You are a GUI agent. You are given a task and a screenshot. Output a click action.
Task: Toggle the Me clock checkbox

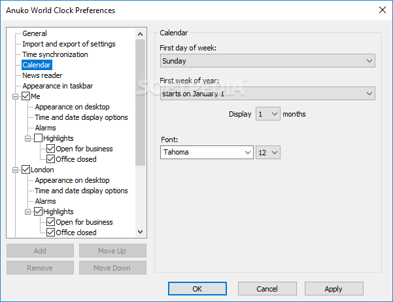click(26, 96)
